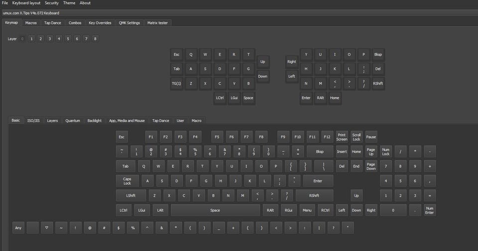Viewport: 478px width, 251px height.
Task: Pick the Page Up keycode
Action: pos(371,151)
